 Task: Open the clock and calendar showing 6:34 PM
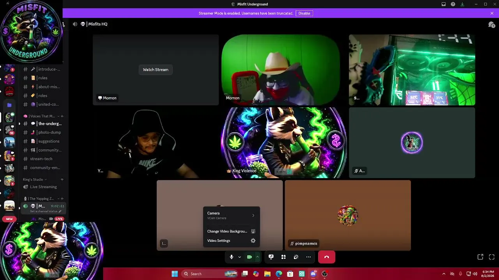488,274
